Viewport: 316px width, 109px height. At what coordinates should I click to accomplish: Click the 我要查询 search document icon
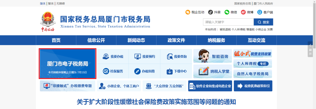[x=170, y=56]
